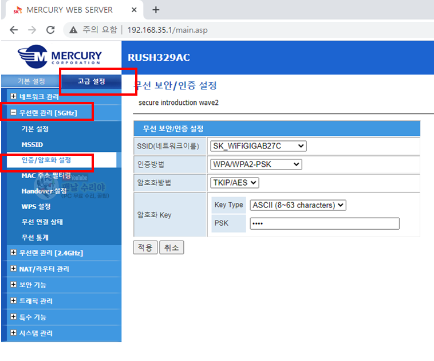The height and width of the screenshot is (361, 434).
Task: Open 인증/암호화 설정 menu item
Action: (x=46, y=160)
